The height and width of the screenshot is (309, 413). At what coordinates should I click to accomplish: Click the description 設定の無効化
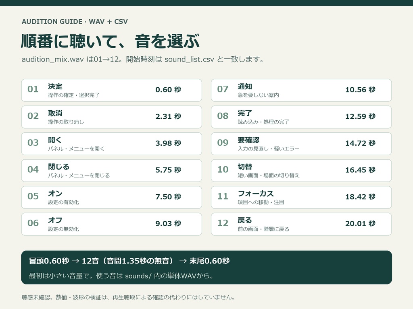[x=63, y=229]
